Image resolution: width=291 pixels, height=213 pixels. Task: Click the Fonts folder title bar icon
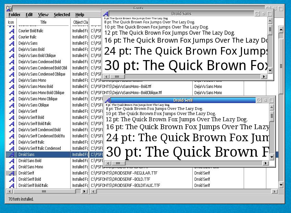9,8
